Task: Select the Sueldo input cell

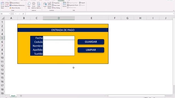Action: pyautogui.click(x=59, y=54)
